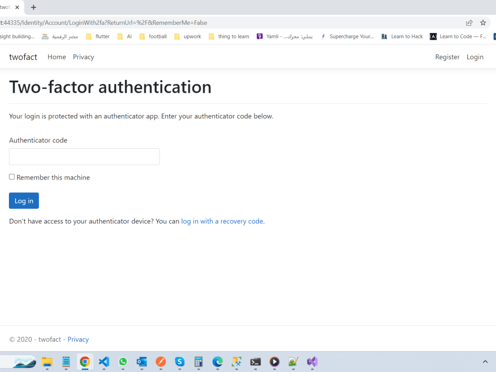Image resolution: width=496 pixels, height=372 pixels.
Task: Expand the hidden icons chevron in the taskbar
Action: [485, 362]
